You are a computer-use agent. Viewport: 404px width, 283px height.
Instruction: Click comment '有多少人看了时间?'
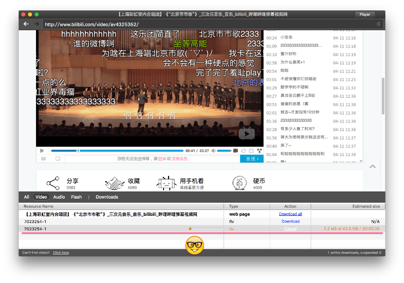tap(298, 129)
